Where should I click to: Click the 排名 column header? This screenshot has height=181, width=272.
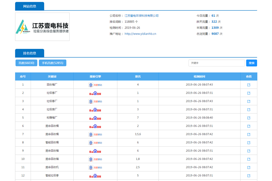(138, 76)
